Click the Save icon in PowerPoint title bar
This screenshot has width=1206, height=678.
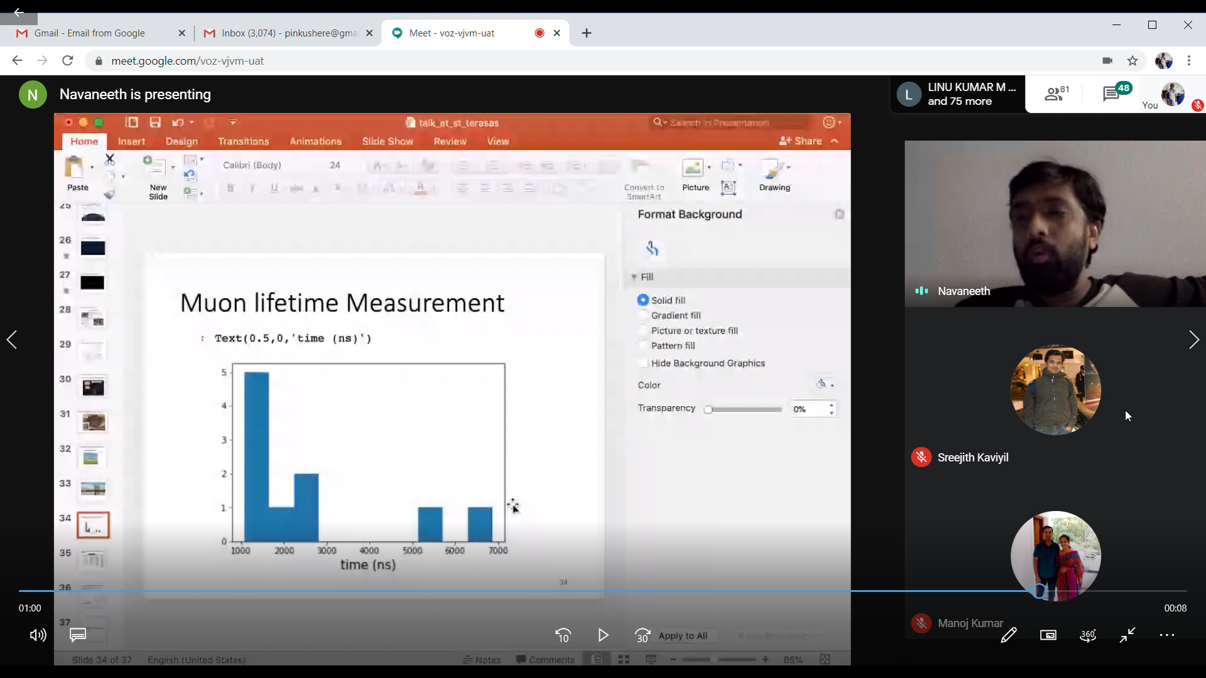[x=155, y=122]
